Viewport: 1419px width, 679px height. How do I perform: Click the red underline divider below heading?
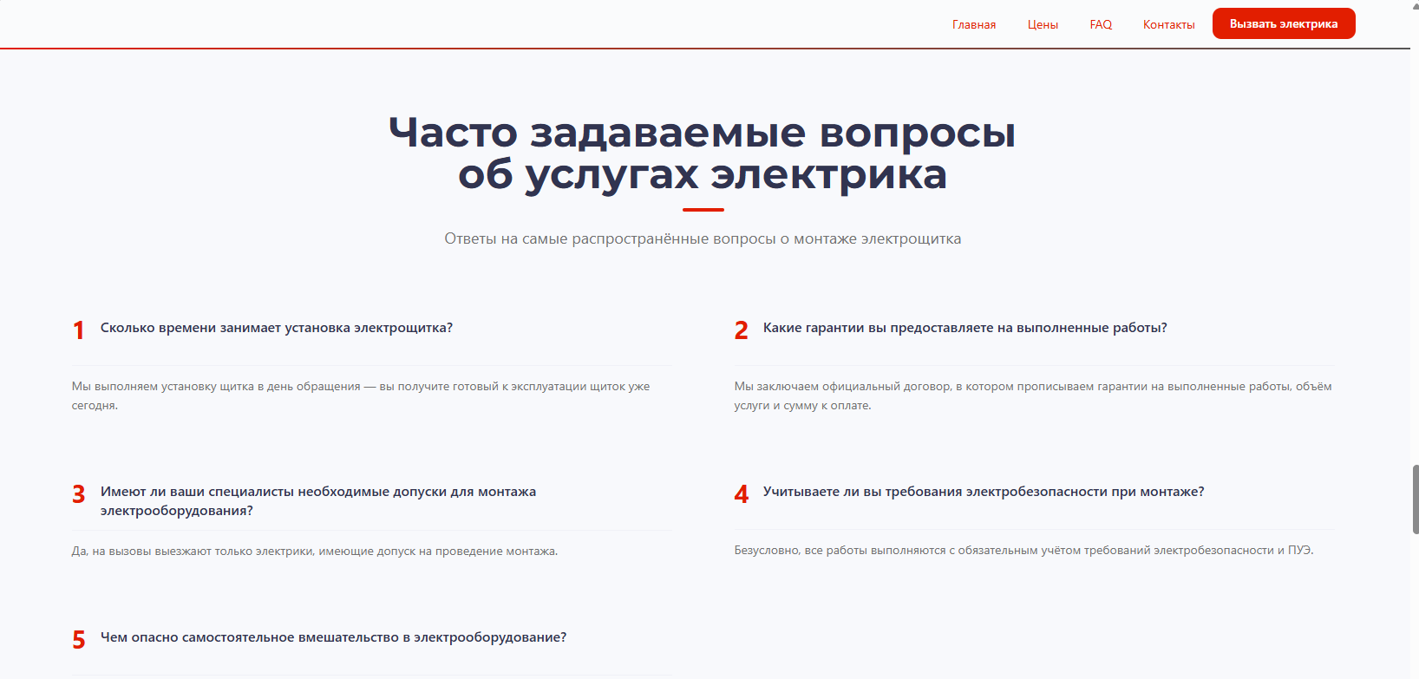[x=703, y=210]
